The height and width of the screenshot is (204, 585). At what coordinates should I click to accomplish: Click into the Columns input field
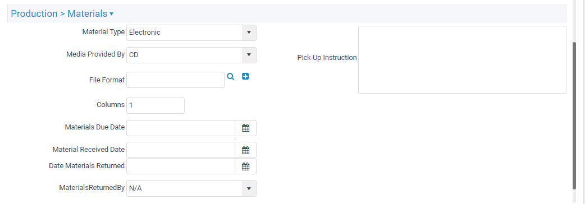click(156, 105)
